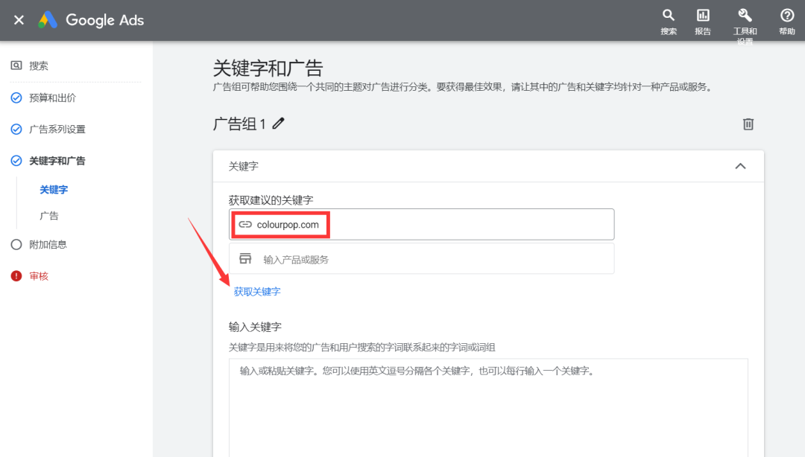Click the link icon inside the colourpop.com field
This screenshot has height=457, width=805.
pyautogui.click(x=244, y=223)
